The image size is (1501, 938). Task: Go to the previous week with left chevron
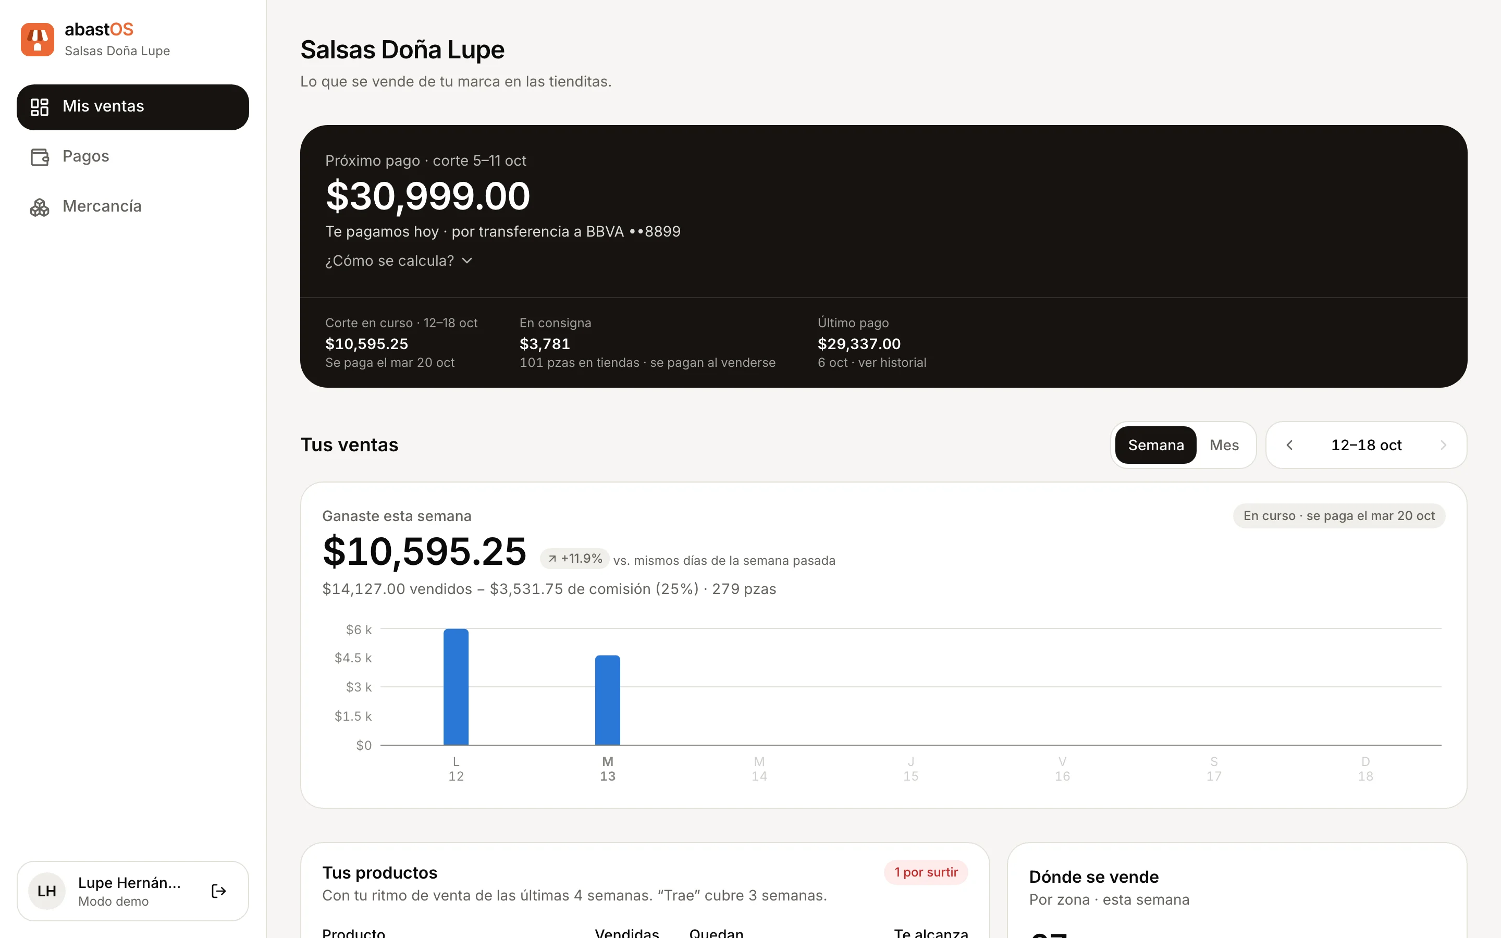point(1289,445)
